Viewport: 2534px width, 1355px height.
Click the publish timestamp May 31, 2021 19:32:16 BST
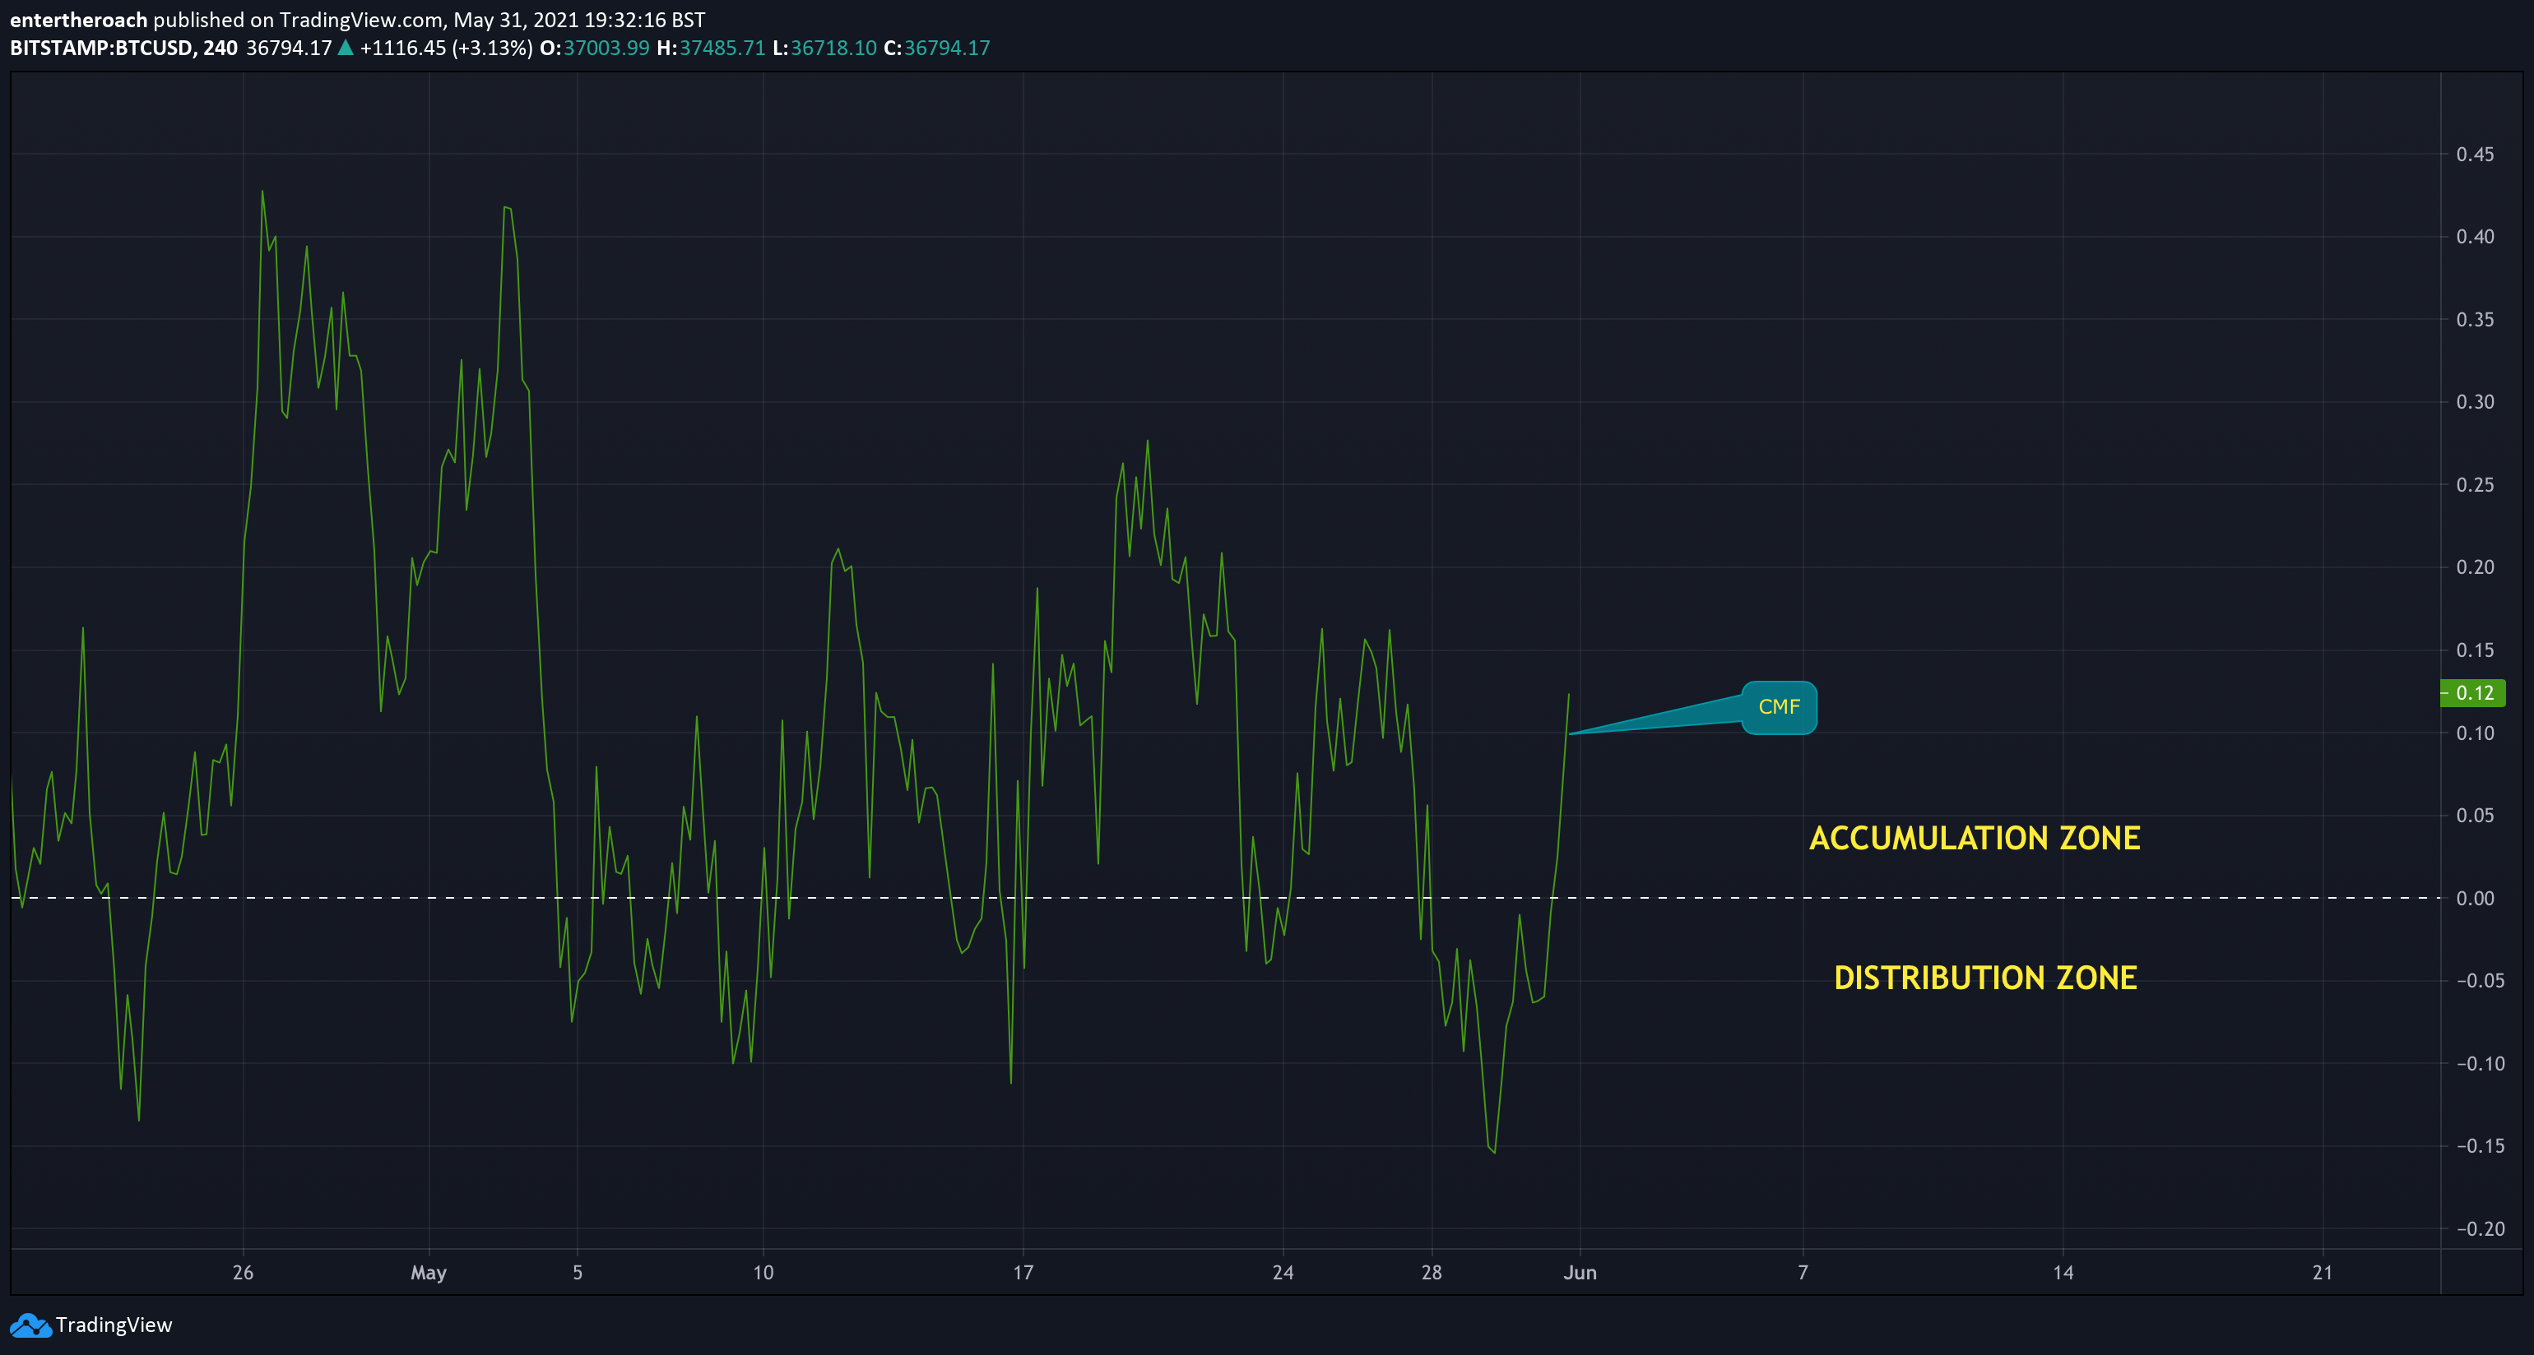pyautogui.click(x=579, y=20)
